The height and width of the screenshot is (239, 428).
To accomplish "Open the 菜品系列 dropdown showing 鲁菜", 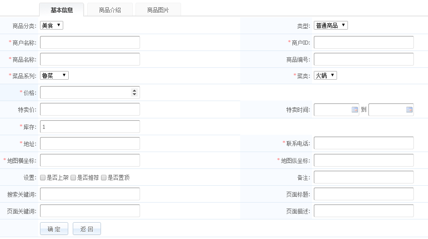I will [x=54, y=76].
